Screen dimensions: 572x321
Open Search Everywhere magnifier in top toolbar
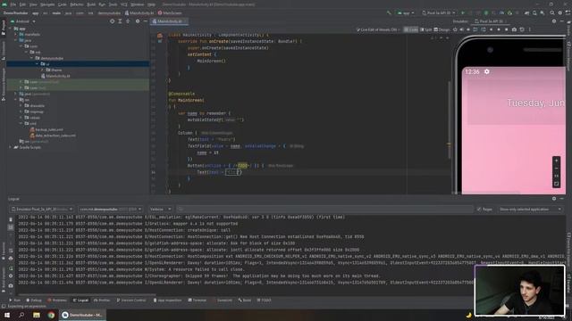pos(552,13)
